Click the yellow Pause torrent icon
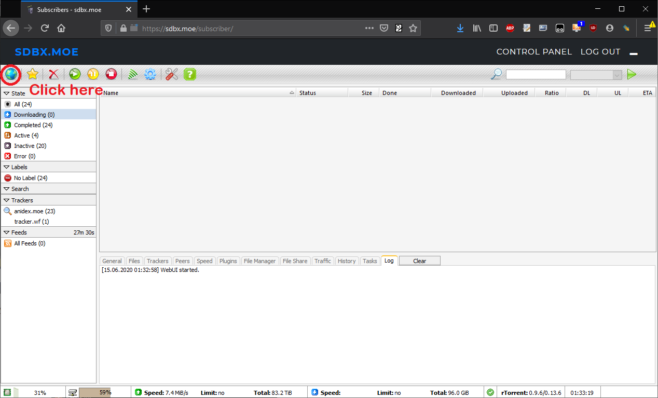 pos(93,75)
